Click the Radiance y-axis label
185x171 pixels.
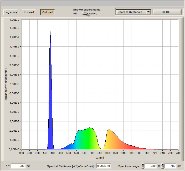6,84
